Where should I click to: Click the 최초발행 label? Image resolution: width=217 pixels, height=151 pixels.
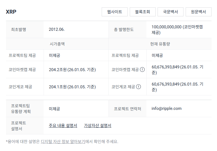[x=19, y=29]
